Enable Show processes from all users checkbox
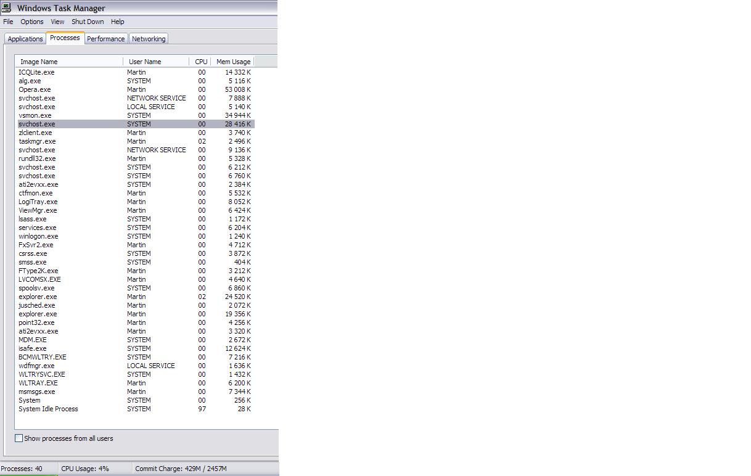Screen dimensions: 751x476 click(x=19, y=438)
